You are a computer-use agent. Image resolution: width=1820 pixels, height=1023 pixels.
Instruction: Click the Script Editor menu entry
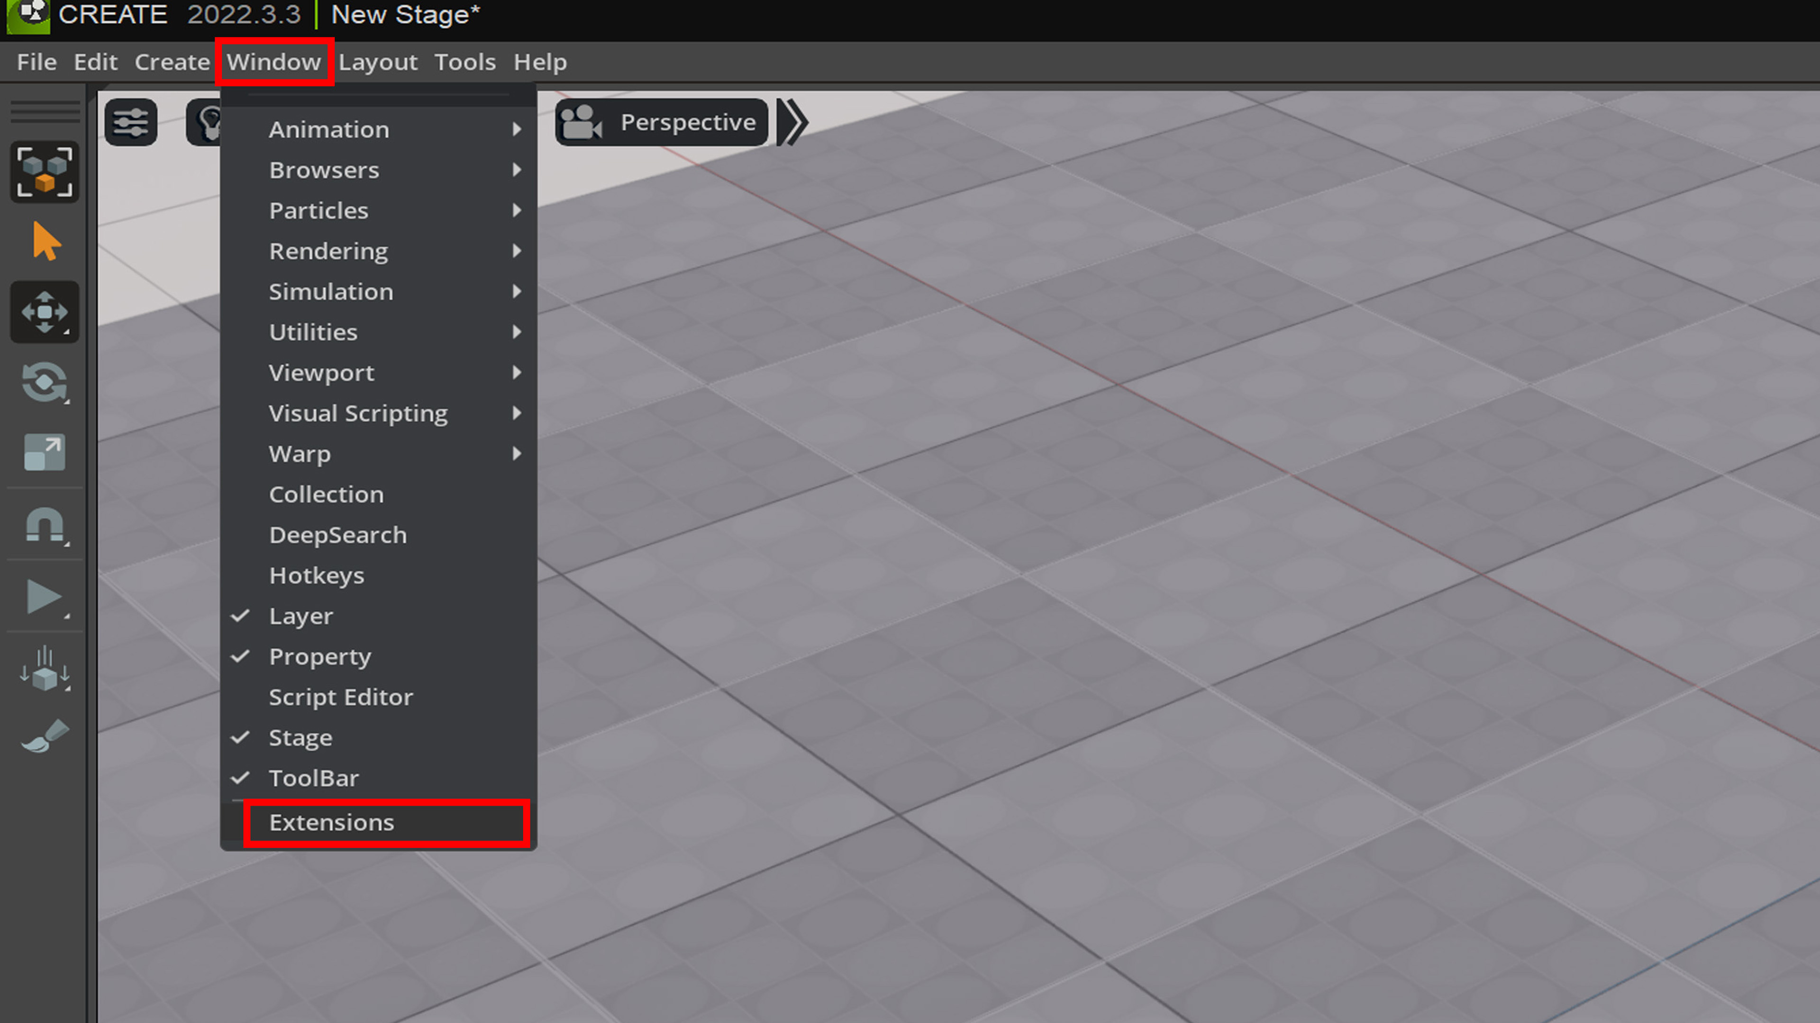[x=341, y=697]
